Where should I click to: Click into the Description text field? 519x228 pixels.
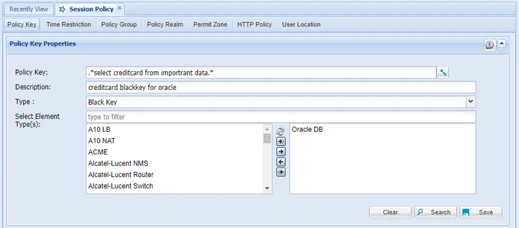[x=281, y=88]
